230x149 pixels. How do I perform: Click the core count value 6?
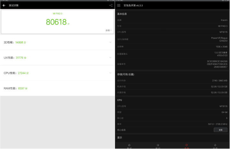pyautogui.click(x=226, y=118)
